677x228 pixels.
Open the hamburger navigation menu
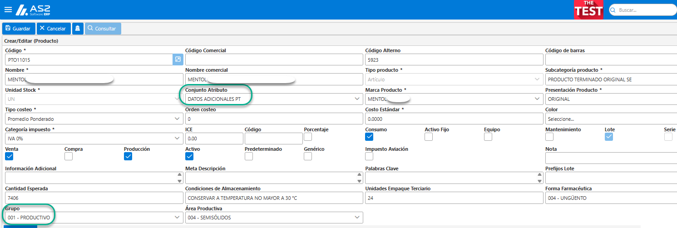(x=8, y=10)
